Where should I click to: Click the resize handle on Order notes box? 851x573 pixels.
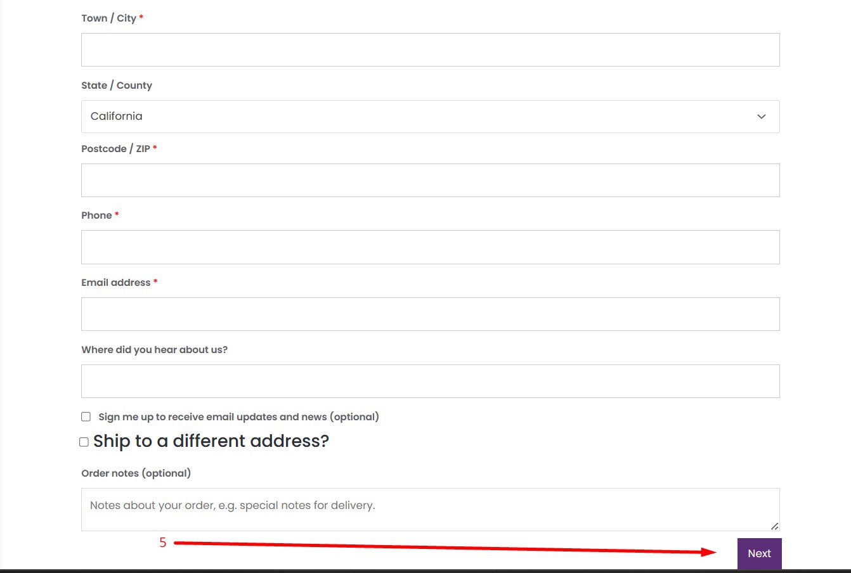click(x=774, y=526)
